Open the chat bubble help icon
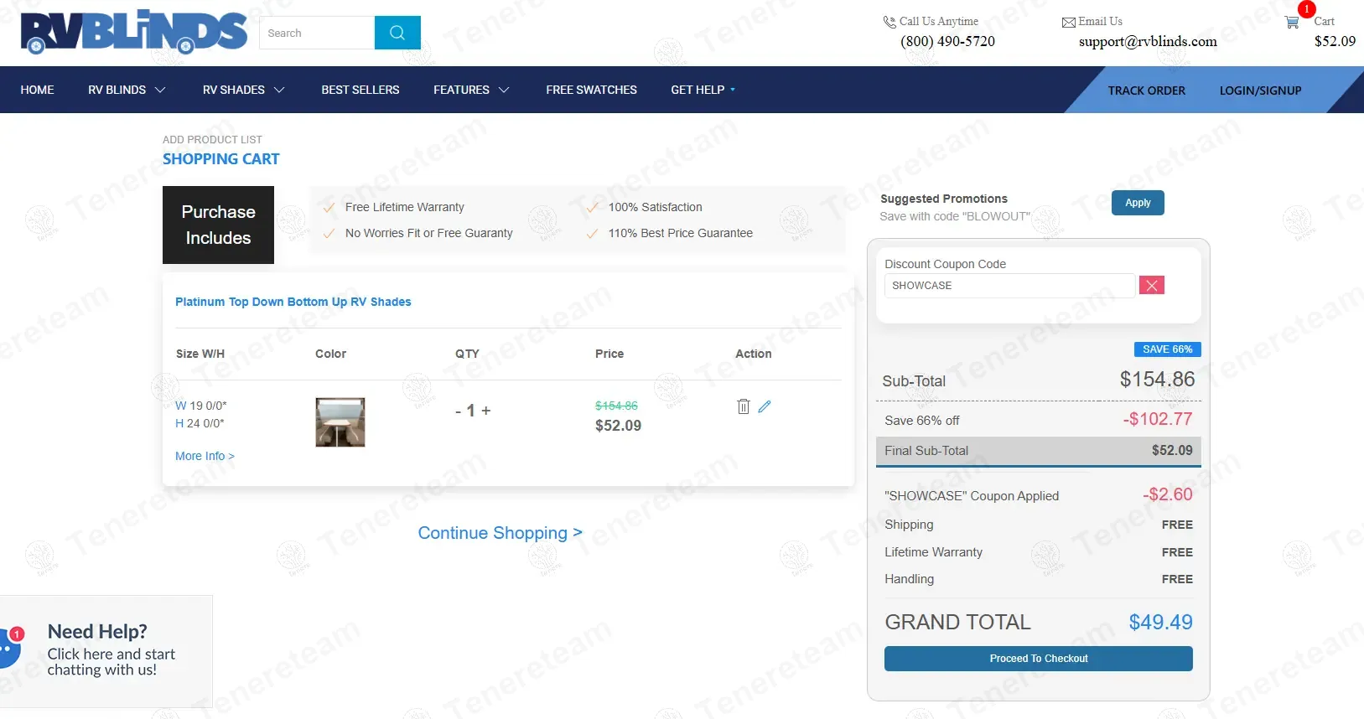 point(8,649)
